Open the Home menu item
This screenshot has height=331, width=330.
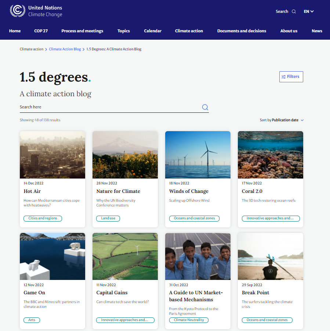coord(15,31)
